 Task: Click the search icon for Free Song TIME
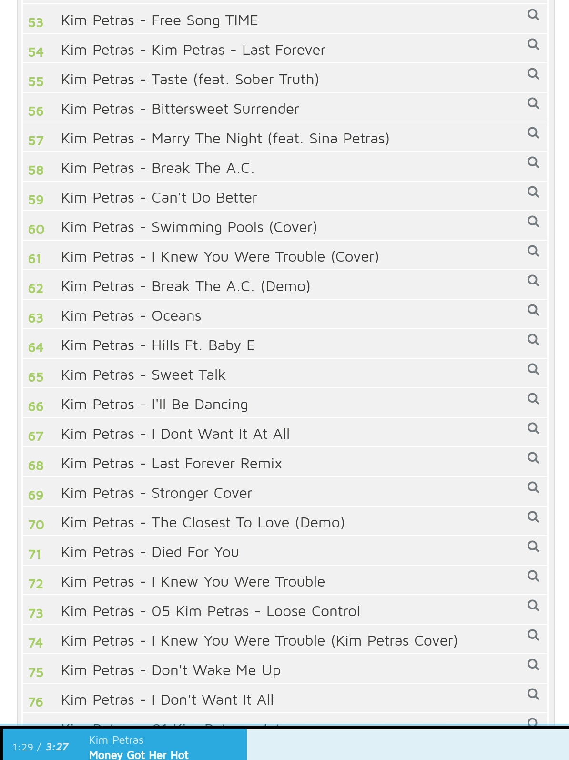[533, 15]
